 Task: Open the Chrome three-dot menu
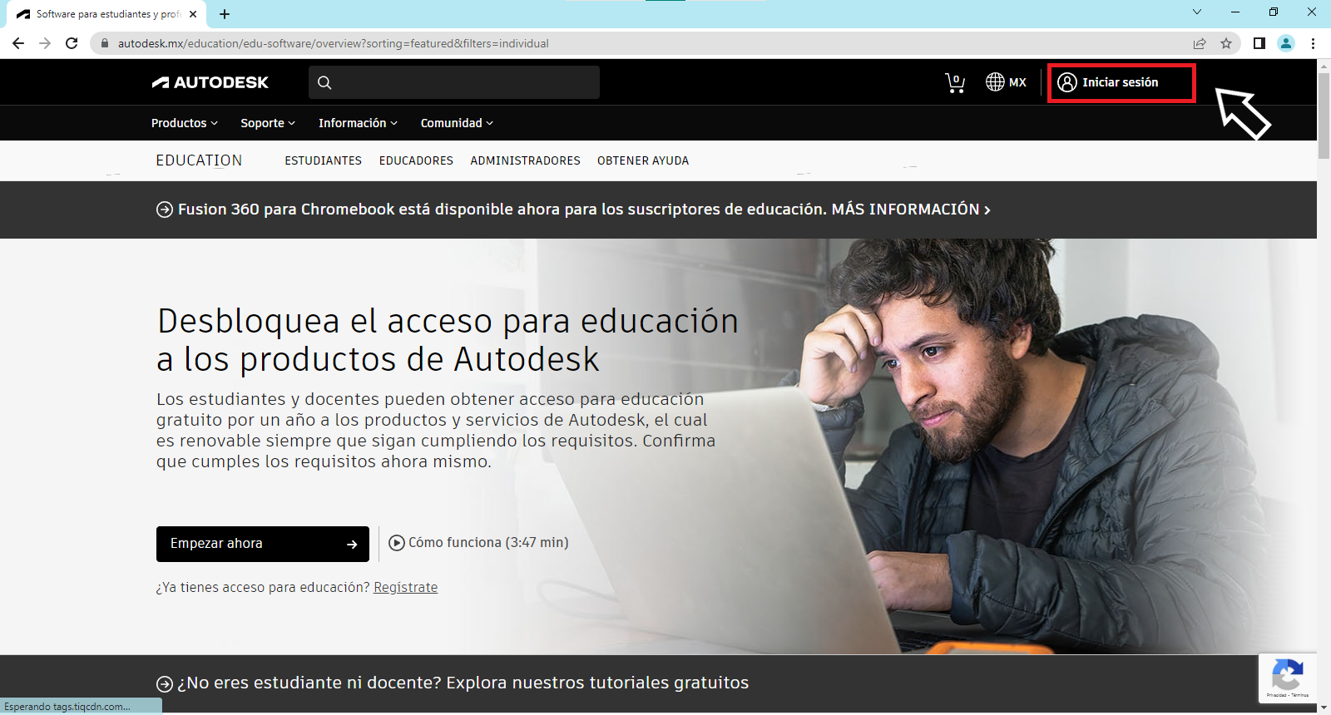(x=1313, y=43)
